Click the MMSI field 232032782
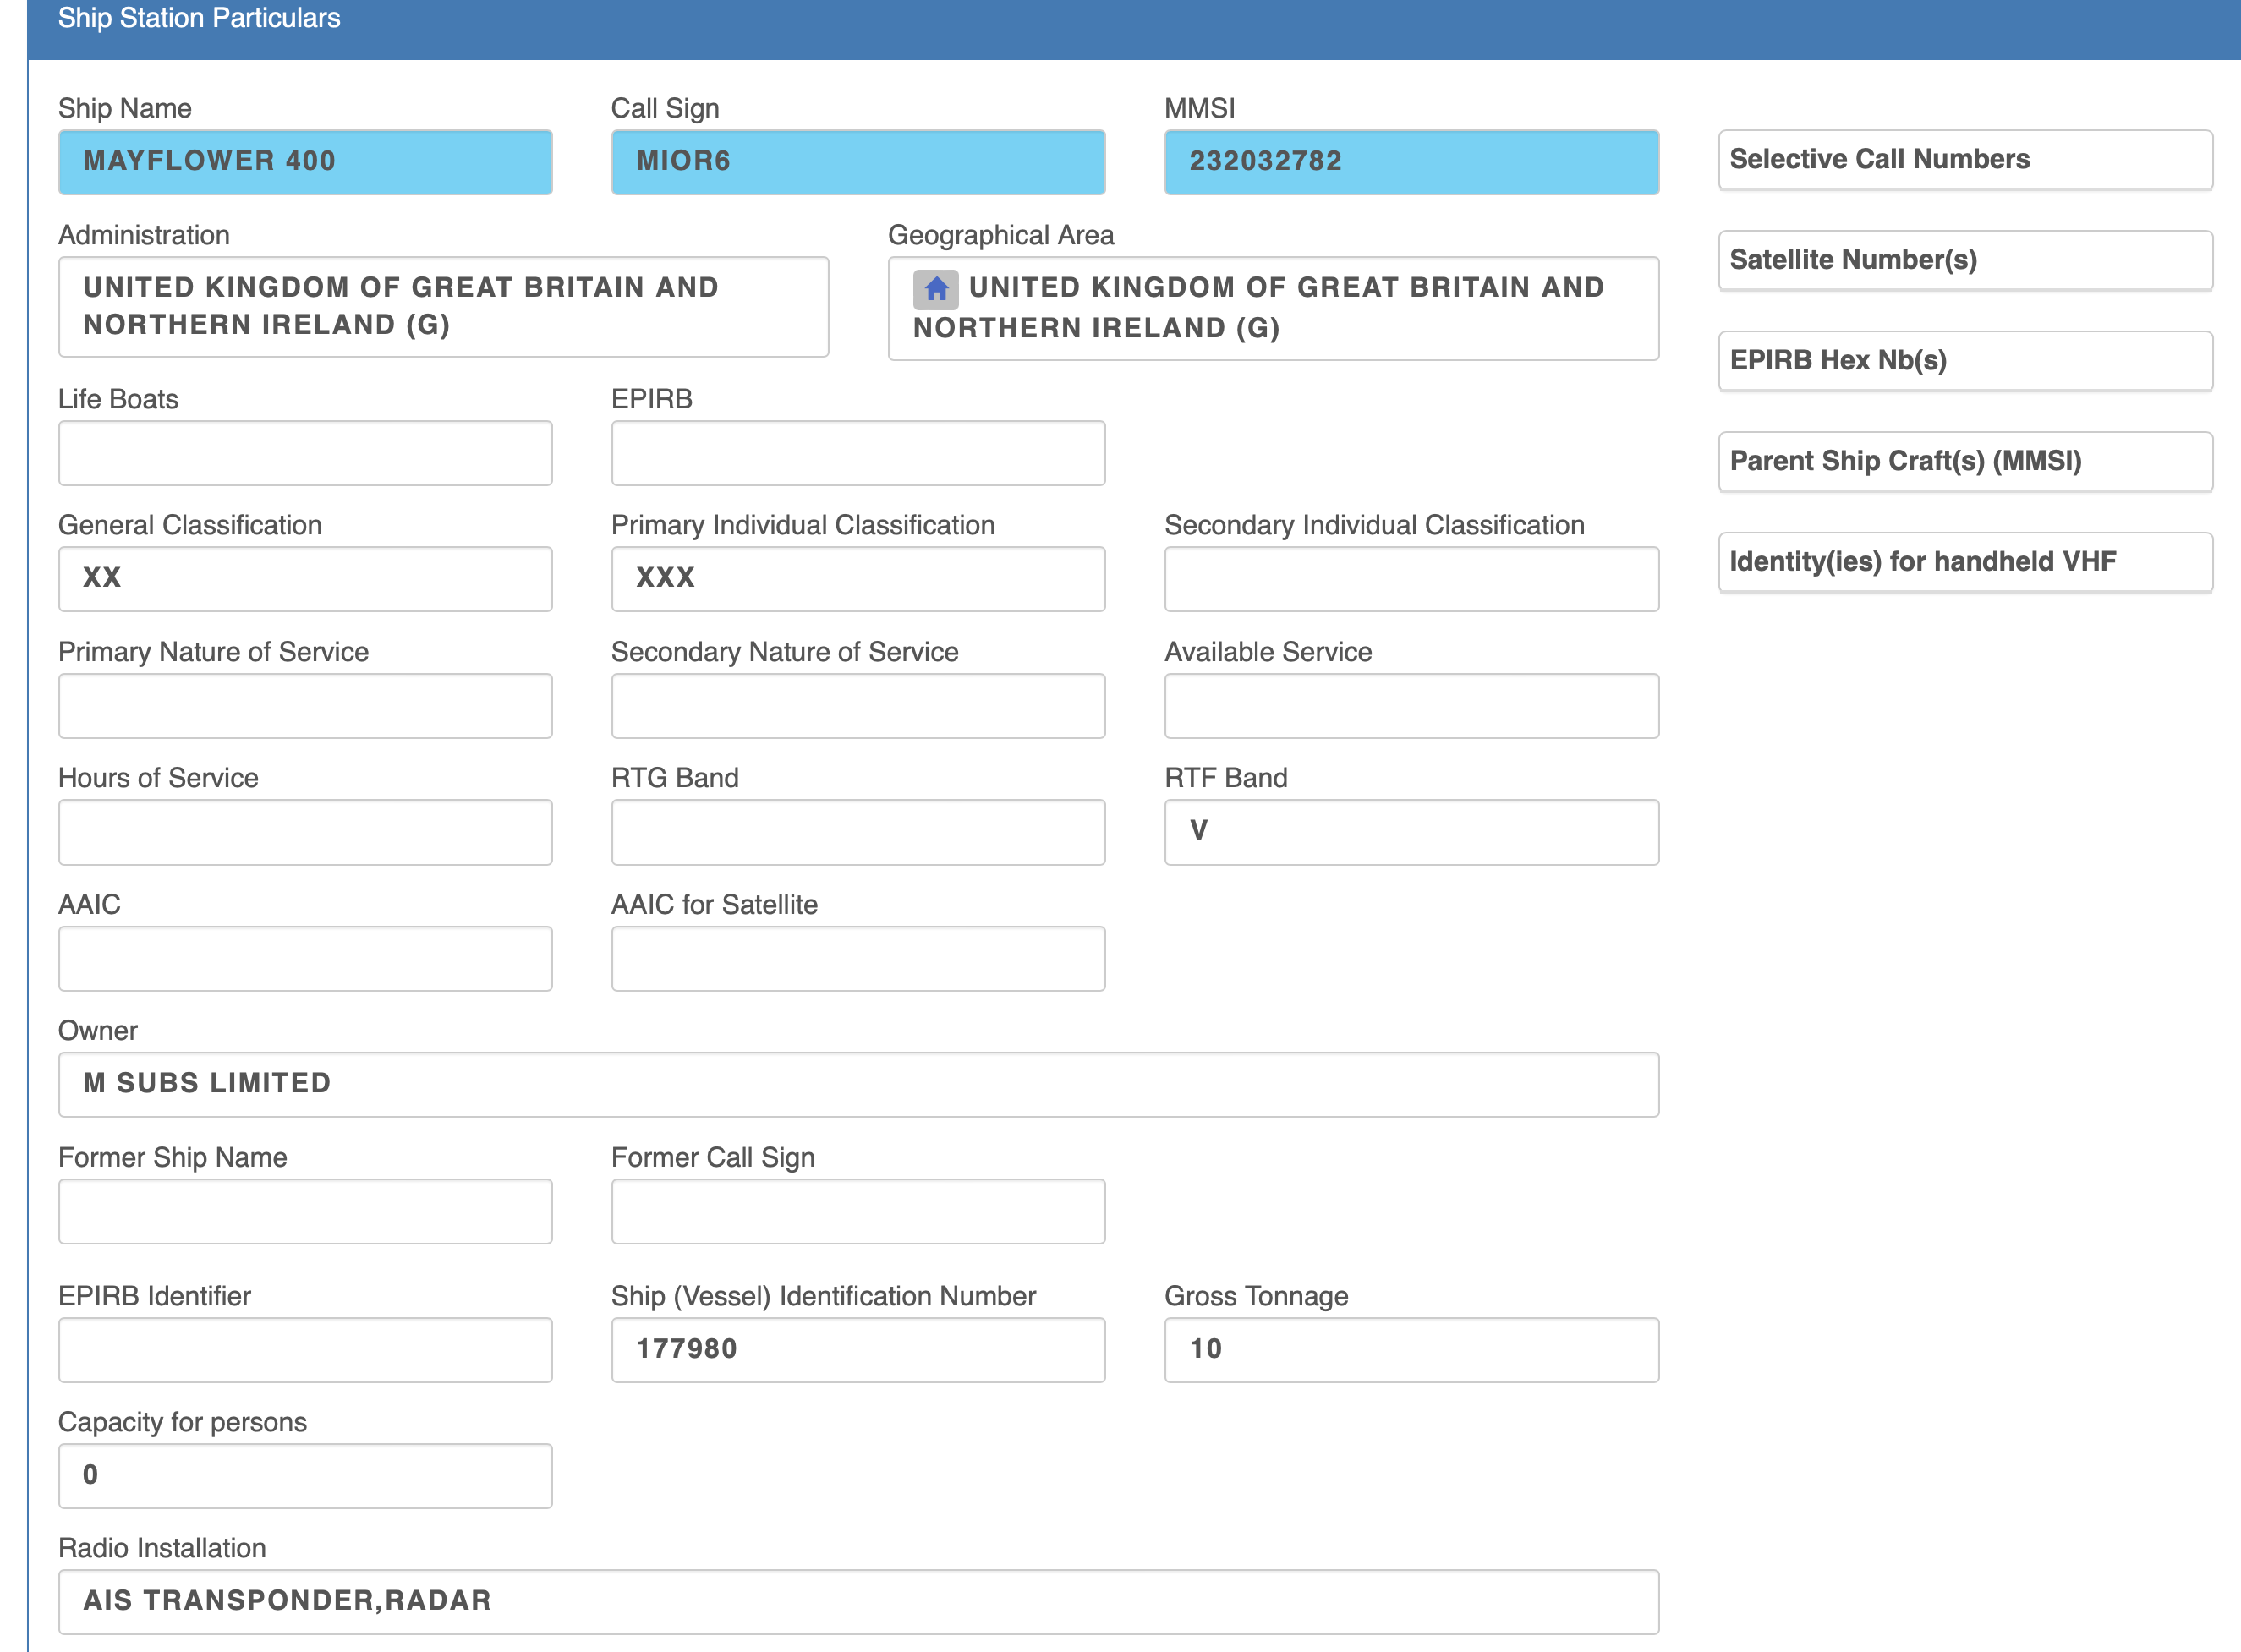This screenshot has height=1652, width=2241. 1411,161
